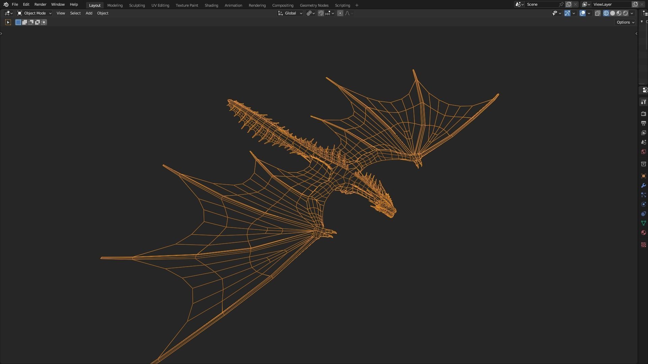Open the editor type dropdown
The height and width of the screenshot is (364, 648).
(x=9, y=13)
